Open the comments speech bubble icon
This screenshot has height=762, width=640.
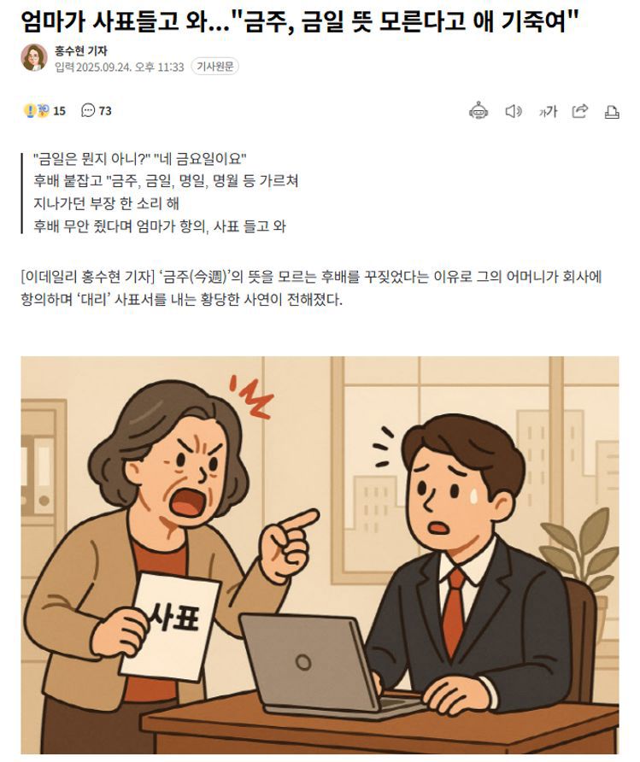pos(88,111)
